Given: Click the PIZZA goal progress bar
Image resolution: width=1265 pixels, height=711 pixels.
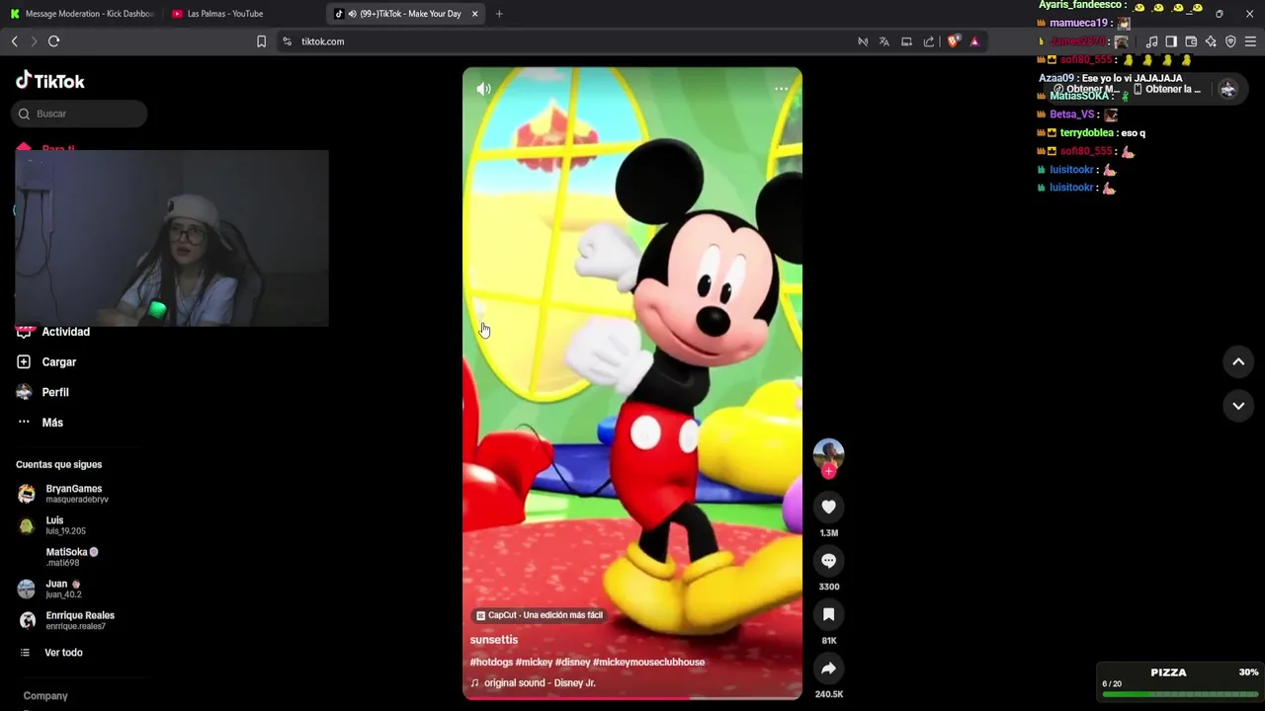Looking at the screenshot, I should coord(1180,694).
